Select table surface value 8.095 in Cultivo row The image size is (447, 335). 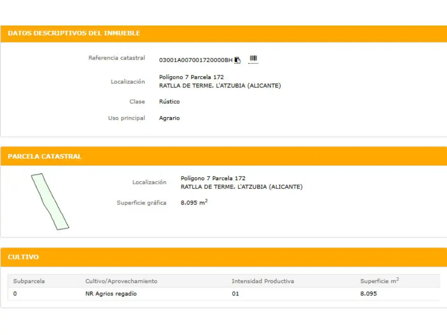coord(368,294)
